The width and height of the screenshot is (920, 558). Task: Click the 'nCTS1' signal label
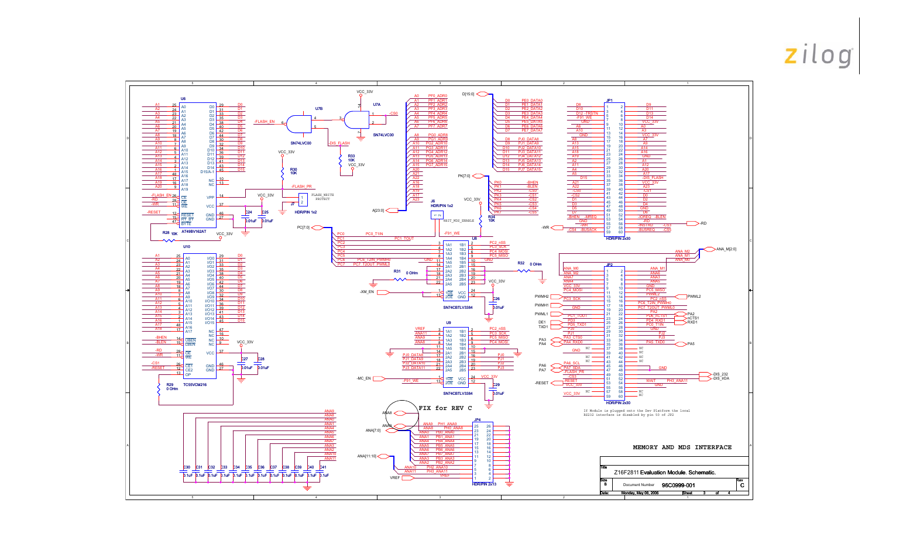coord(693,318)
